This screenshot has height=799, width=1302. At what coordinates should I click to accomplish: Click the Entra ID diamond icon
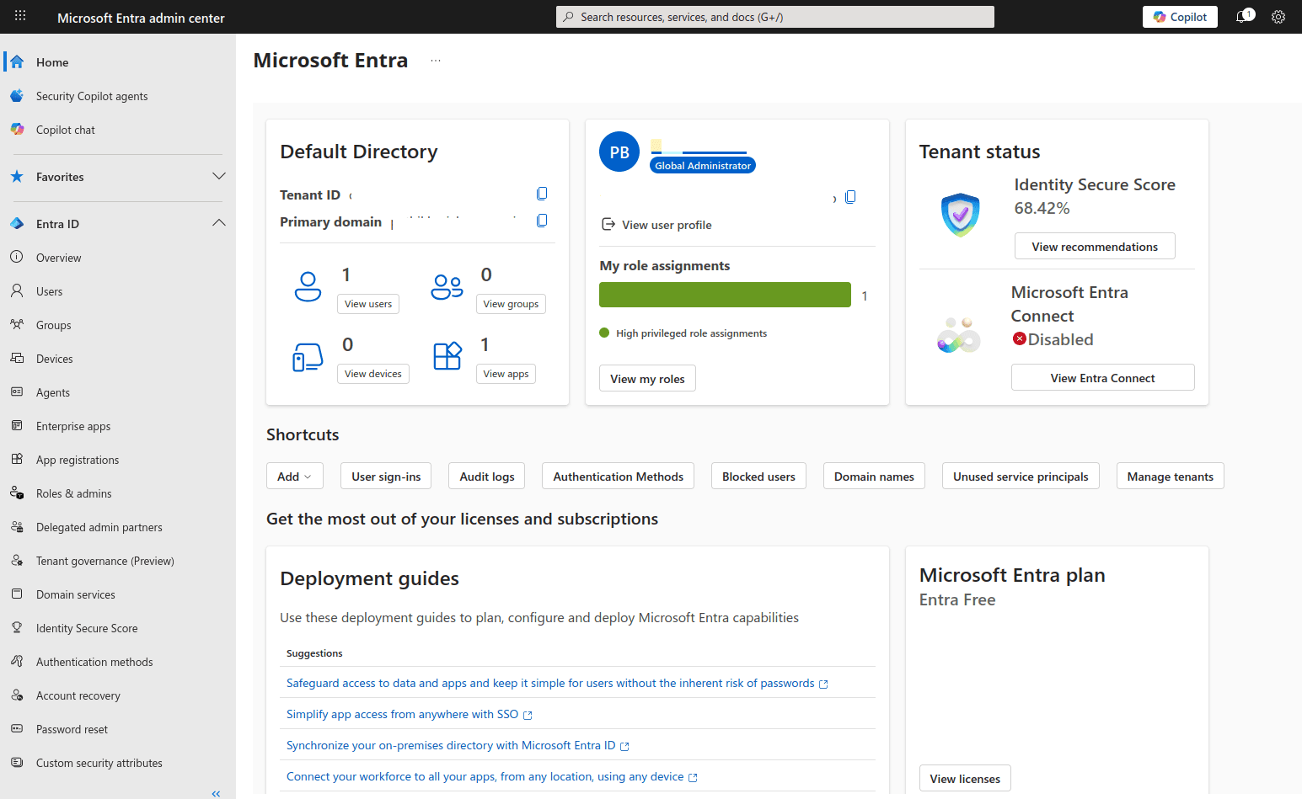[17, 224]
